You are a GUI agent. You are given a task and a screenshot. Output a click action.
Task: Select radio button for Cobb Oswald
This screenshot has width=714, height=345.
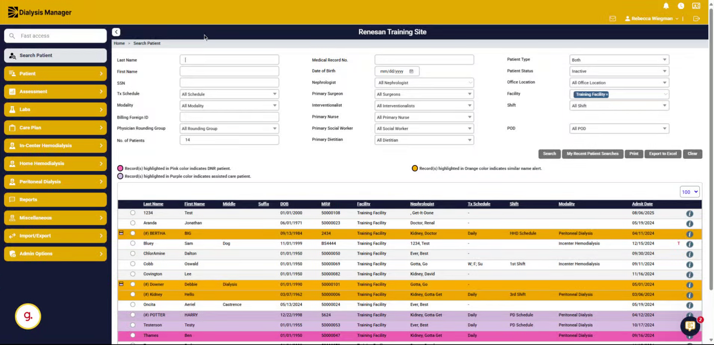(x=133, y=264)
